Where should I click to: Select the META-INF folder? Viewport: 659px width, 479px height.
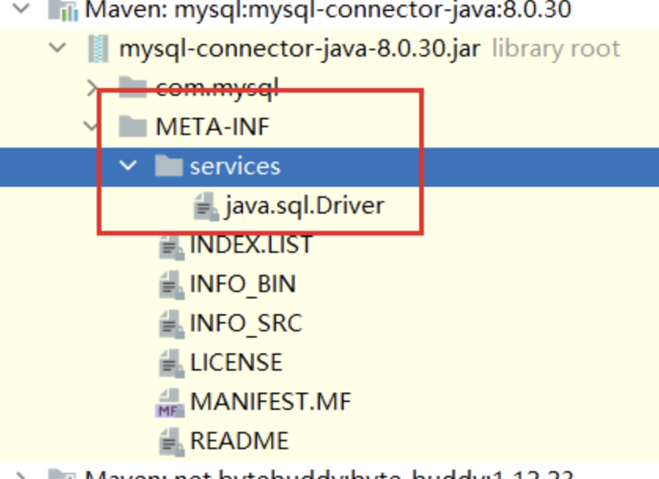point(212,126)
